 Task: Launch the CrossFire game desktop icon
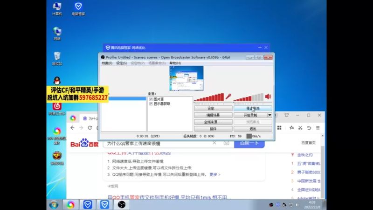(x=57, y=158)
